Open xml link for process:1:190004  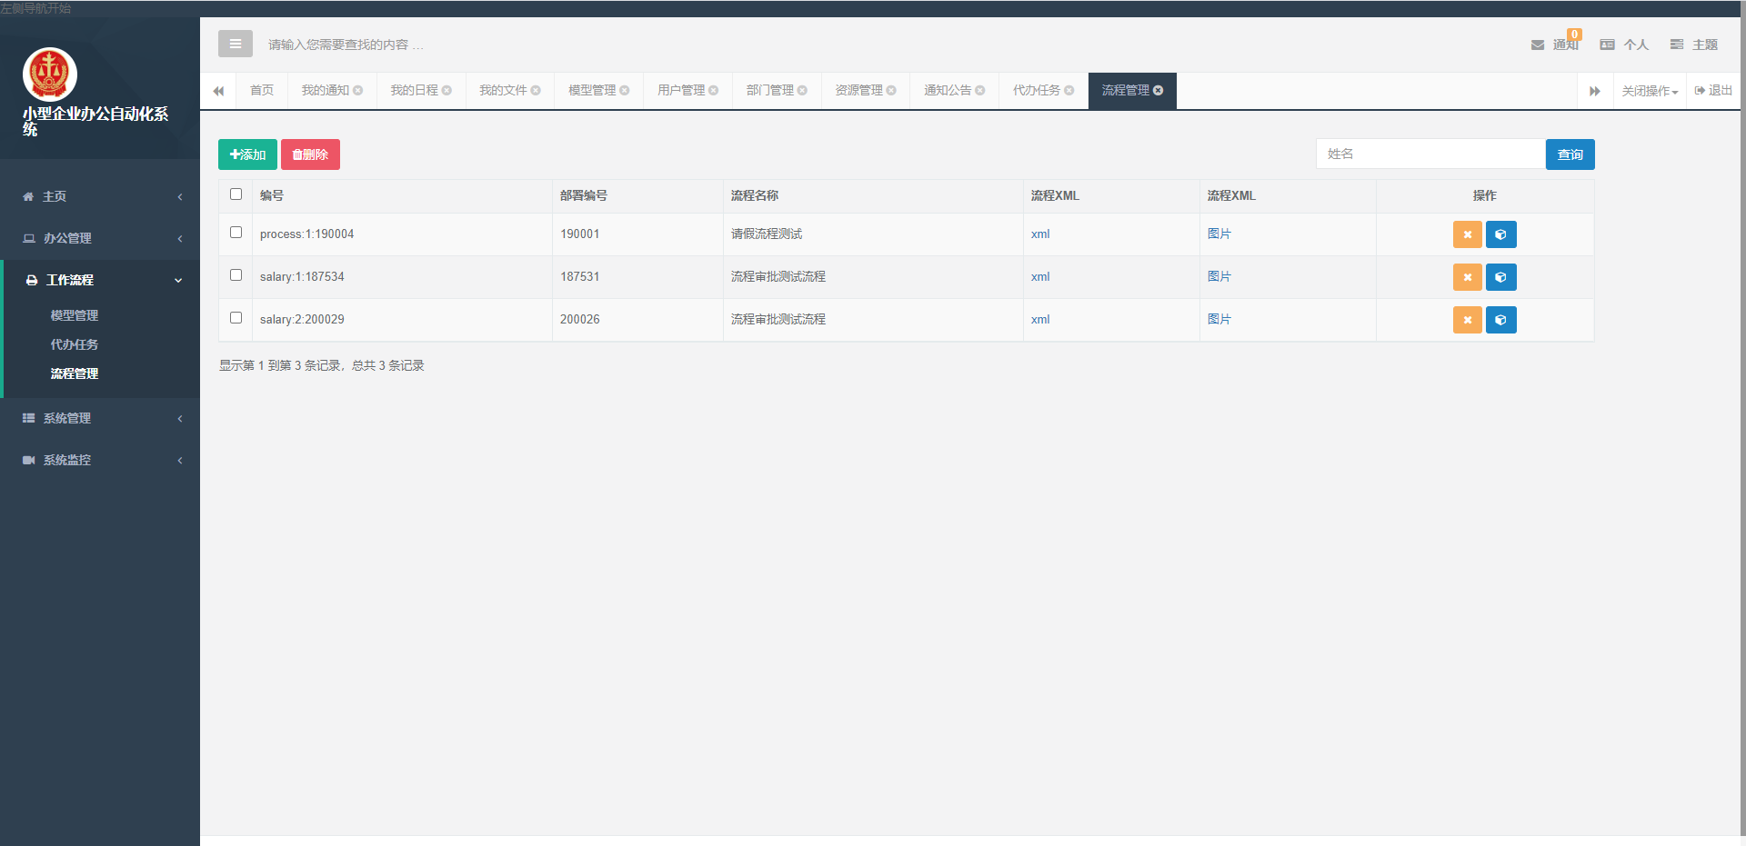(x=1040, y=234)
